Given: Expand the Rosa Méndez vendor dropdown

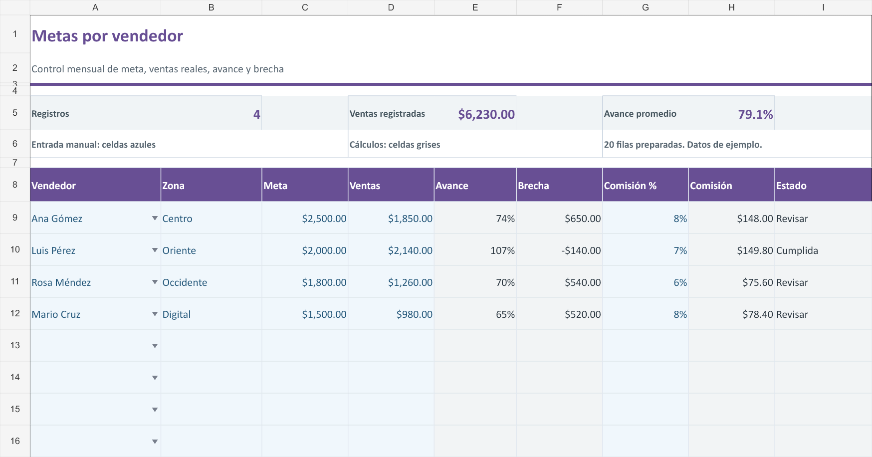Looking at the screenshot, I should pyautogui.click(x=155, y=282).
